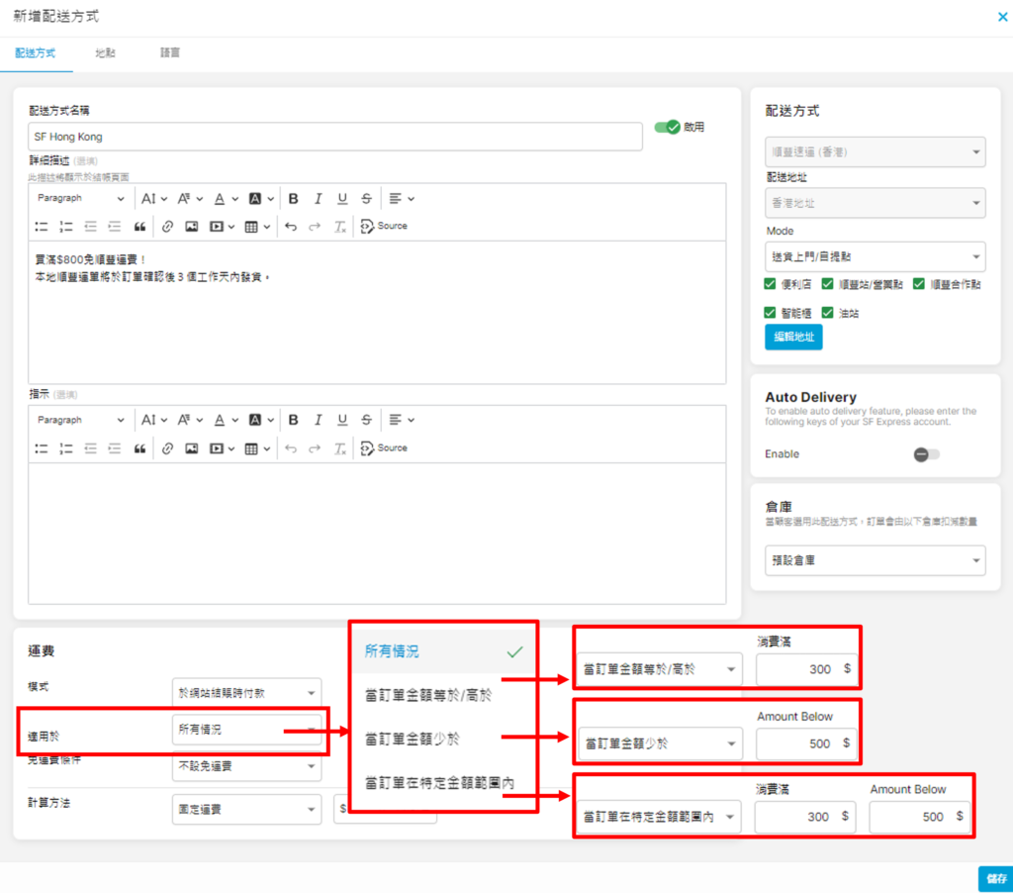Switch to the 語言 tab
Screen dimensions: 1013x893
pyautogui.click(x=169, y=52)
